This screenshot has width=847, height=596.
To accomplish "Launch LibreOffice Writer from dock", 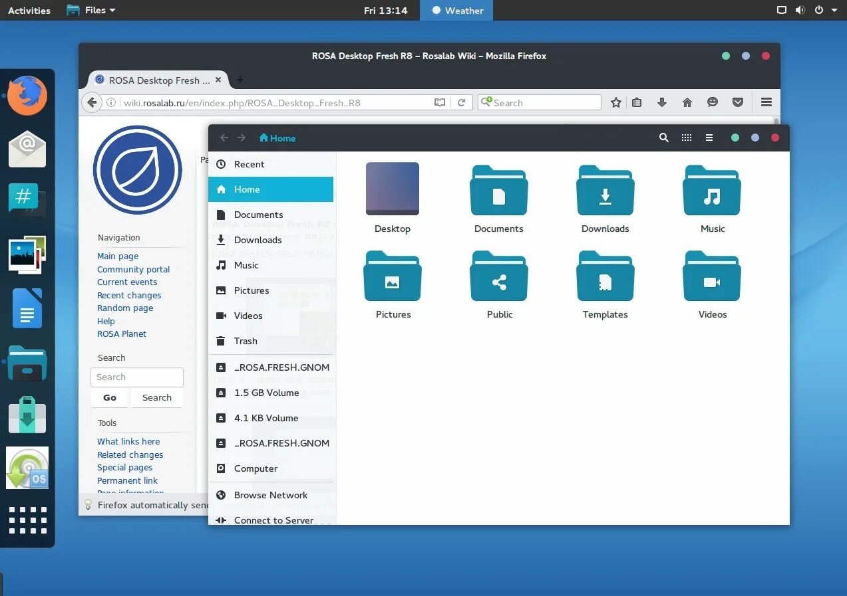I will (27, 308).
